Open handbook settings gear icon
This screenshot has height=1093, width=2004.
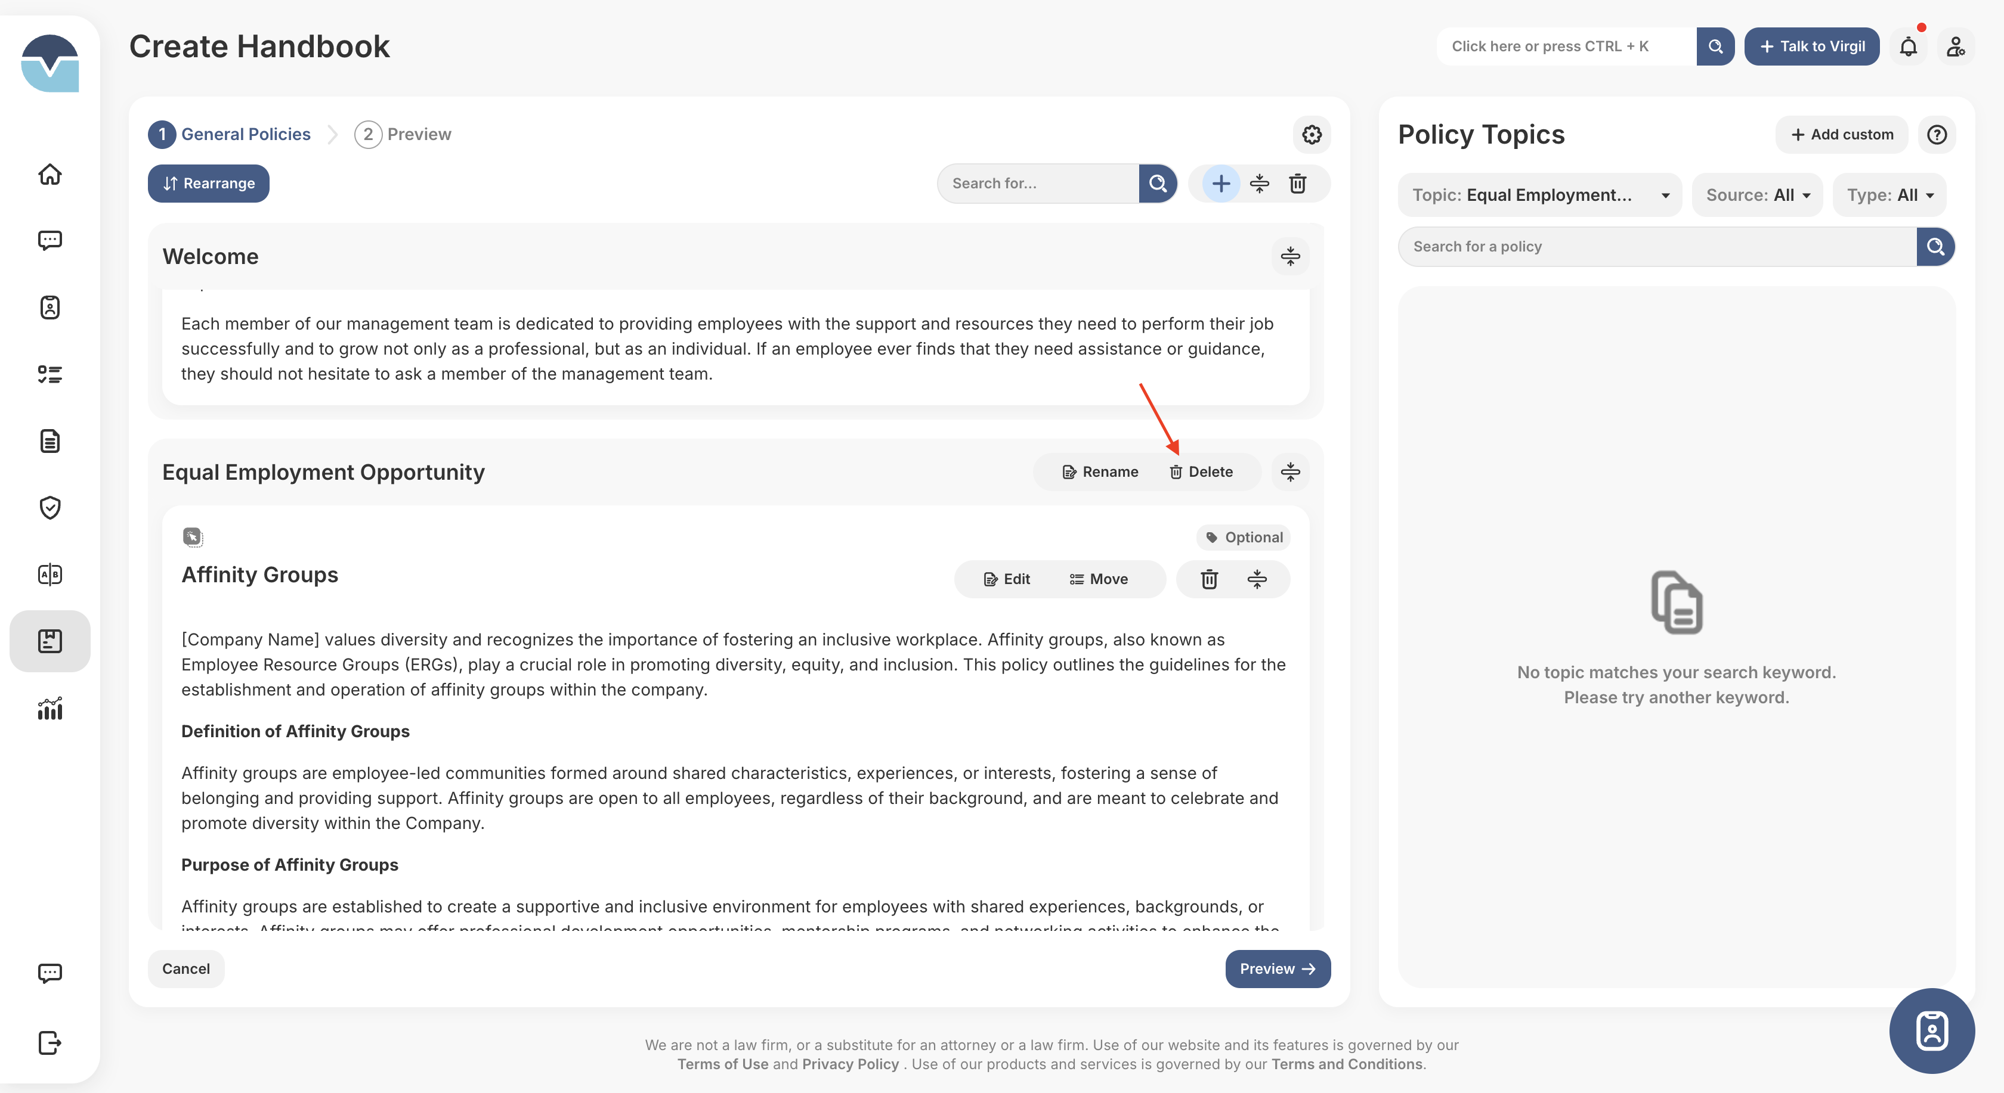[1312, 135]
